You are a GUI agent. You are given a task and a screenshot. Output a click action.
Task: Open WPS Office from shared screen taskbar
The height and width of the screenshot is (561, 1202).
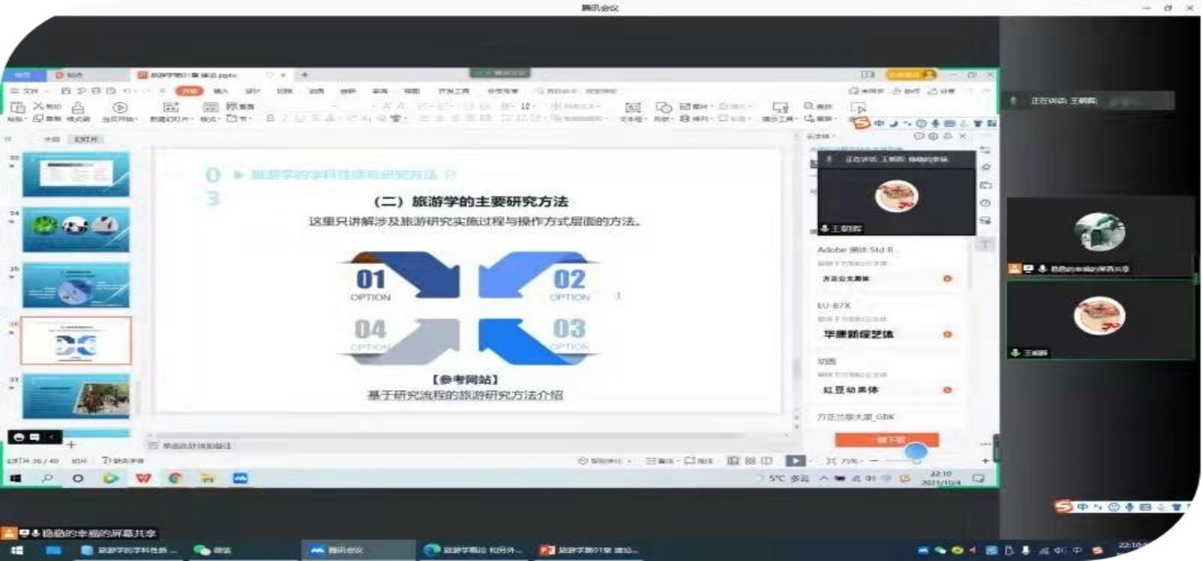[143, 478]
